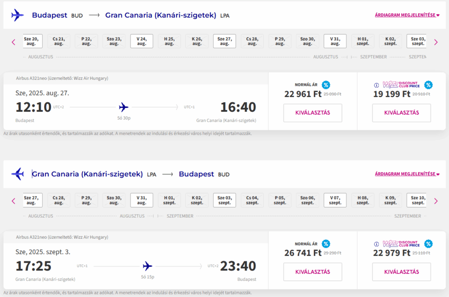
Task: Choose return WIZZ Discount Club price Kiválasztás
Action: [402, 272]
